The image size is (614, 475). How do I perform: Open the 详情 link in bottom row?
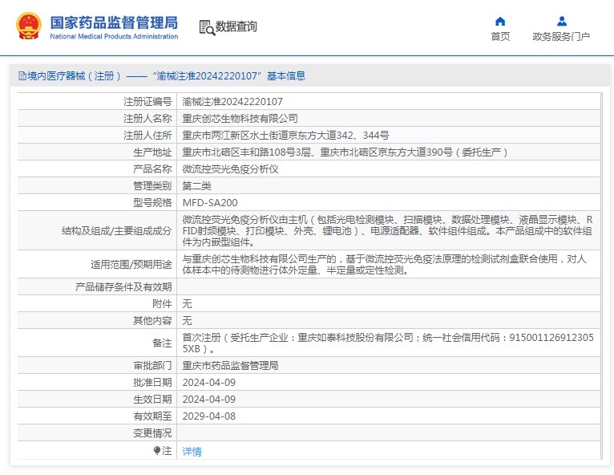pyautogui.click(x=192, y=452)
